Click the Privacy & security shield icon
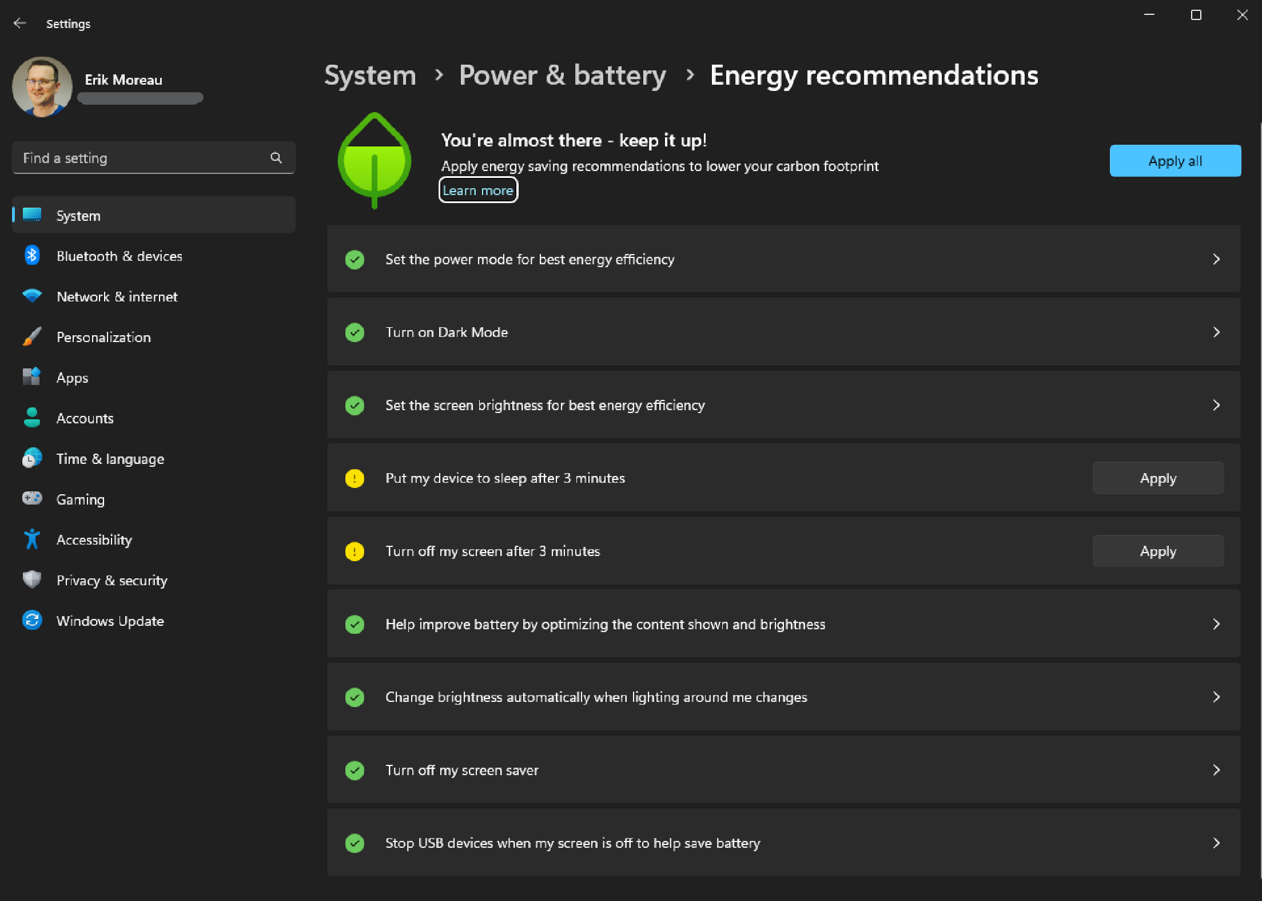The width and height of the screenshot is (1262, 901). click(x=32, y=580)
